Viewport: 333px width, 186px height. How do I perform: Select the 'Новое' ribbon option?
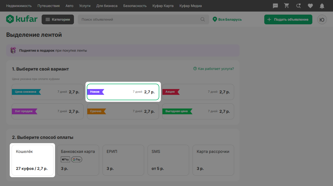[x=123, y=92]
